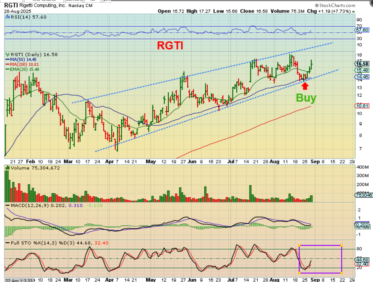Click the MACD(12,26,9) panel icon
Image resolution: width=373 pixels, height=282 pixels.
(7, 205)
